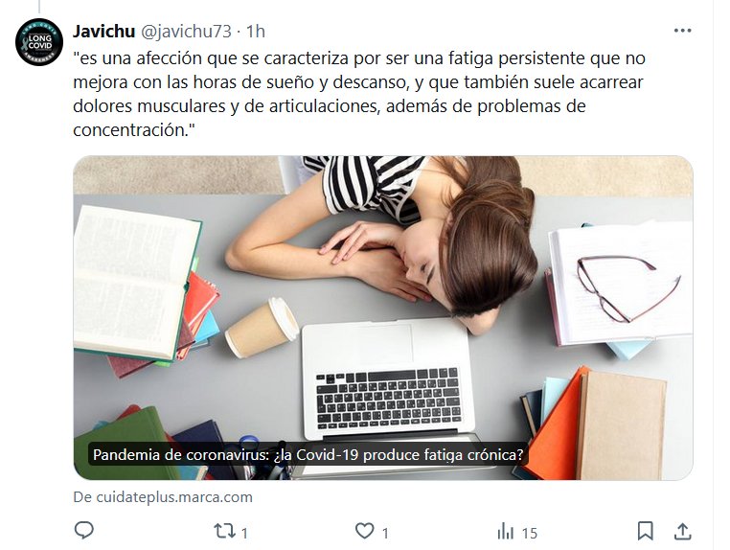
Task: Open the three-dot more options menu
Action: [682, 31]
